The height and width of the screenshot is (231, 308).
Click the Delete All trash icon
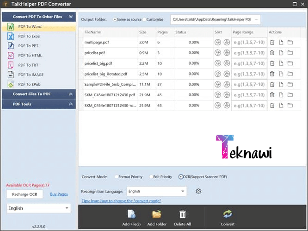(x=183, y=214)
